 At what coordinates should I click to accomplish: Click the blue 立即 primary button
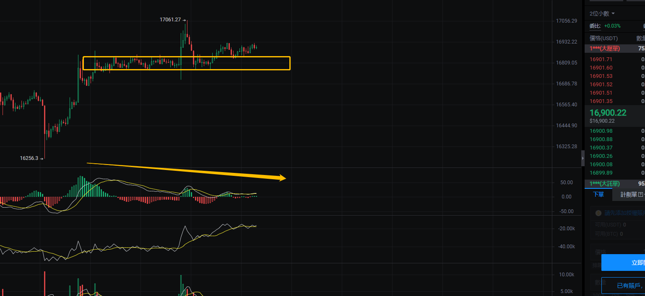pos(623,263)
